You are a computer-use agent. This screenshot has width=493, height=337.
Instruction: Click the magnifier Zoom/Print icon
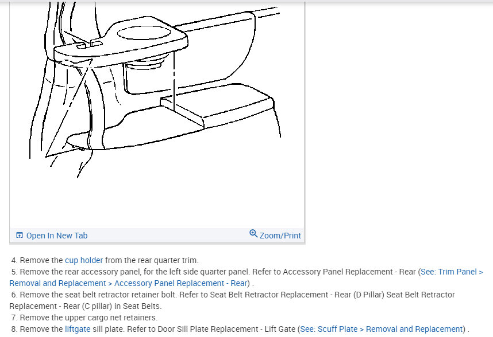(x=253, y=233)
